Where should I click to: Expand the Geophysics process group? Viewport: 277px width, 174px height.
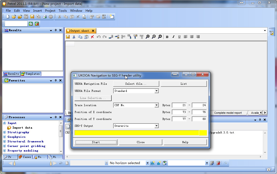pyautogui.click(x=5, y=137)
